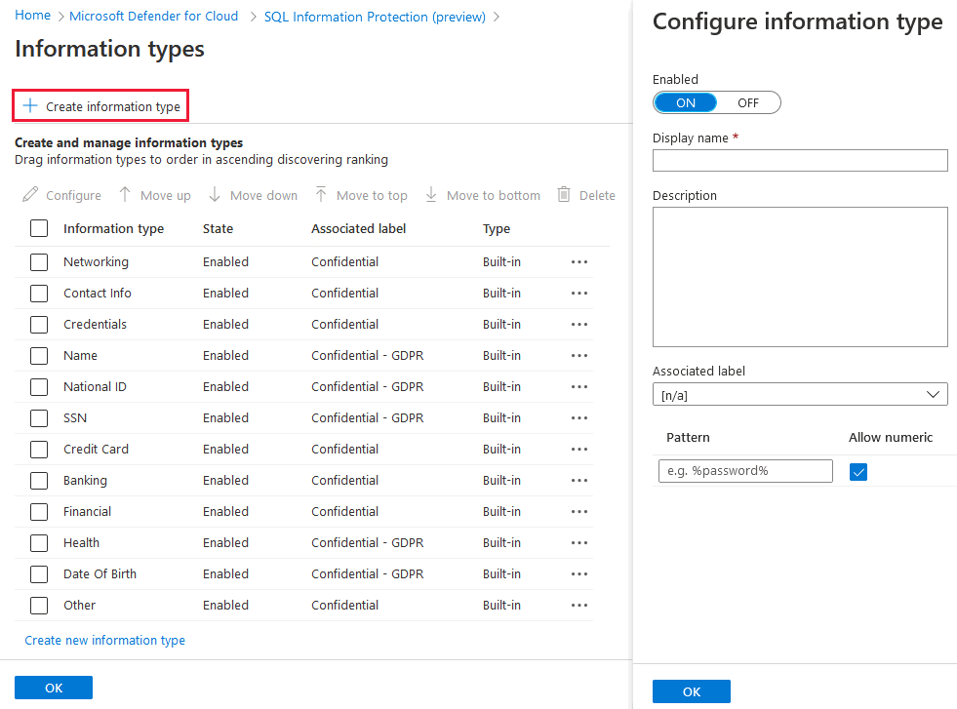Uncheck the Allow numeric checkbox
Viewport: 957px width, 709px height.
pyautogui.click(x=858, y=471)
